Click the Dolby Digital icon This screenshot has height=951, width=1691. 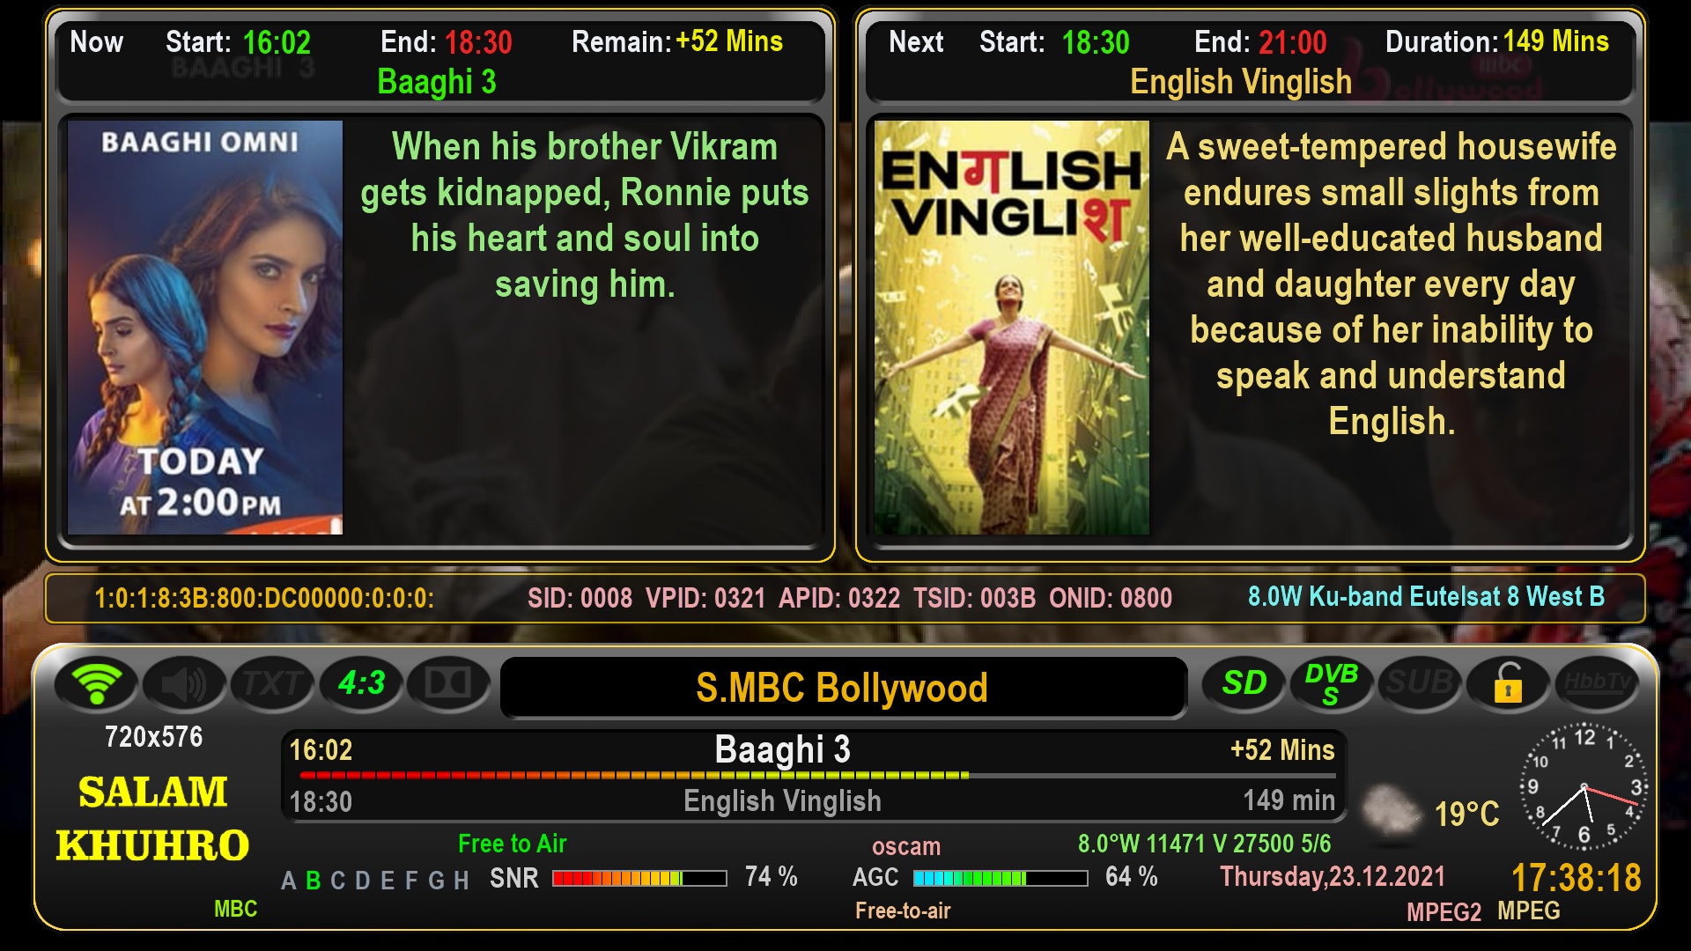(x=448, y=683)
